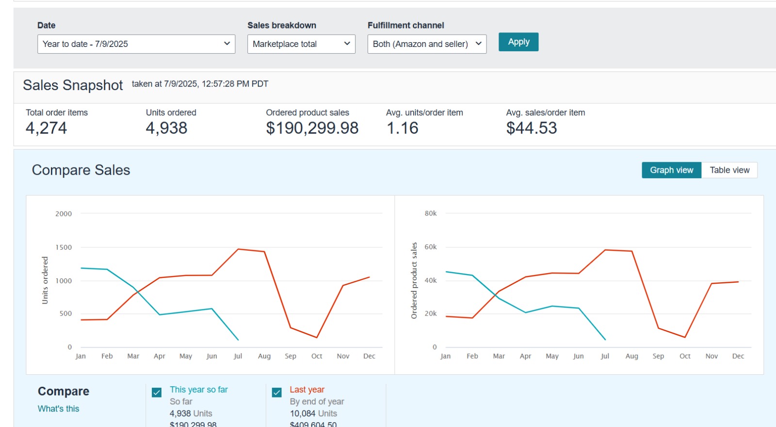The image size is (776, 427).
Task: Click October low point on sales red line
Action: [x=685, y=337]
